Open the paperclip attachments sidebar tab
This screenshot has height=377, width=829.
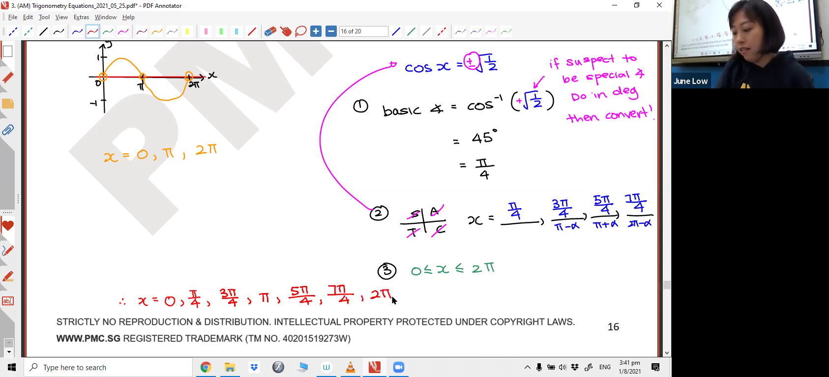7,130
